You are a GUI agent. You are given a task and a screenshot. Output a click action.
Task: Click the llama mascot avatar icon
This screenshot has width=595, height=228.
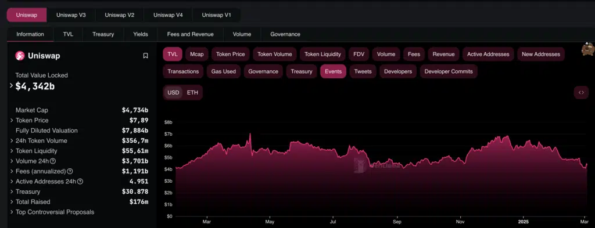coord(588,49)
